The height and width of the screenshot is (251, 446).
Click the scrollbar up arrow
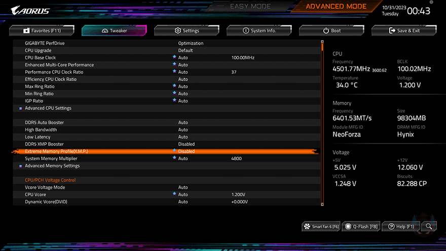click(x=322, y=42)
